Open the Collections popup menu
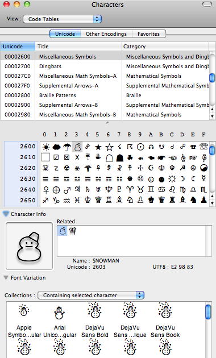This screenshot has width=216, height=358. pyautogui.click(x=91, y=295)
